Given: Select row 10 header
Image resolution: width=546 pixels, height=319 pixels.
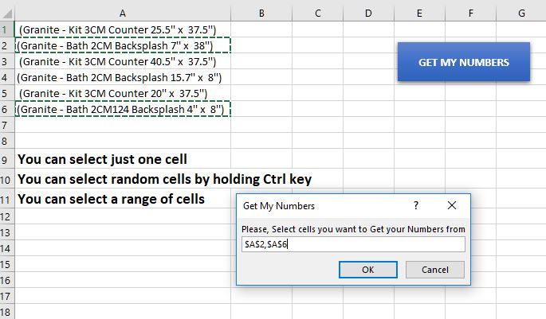Looking at the screenshot, I should tap(7, 180).
